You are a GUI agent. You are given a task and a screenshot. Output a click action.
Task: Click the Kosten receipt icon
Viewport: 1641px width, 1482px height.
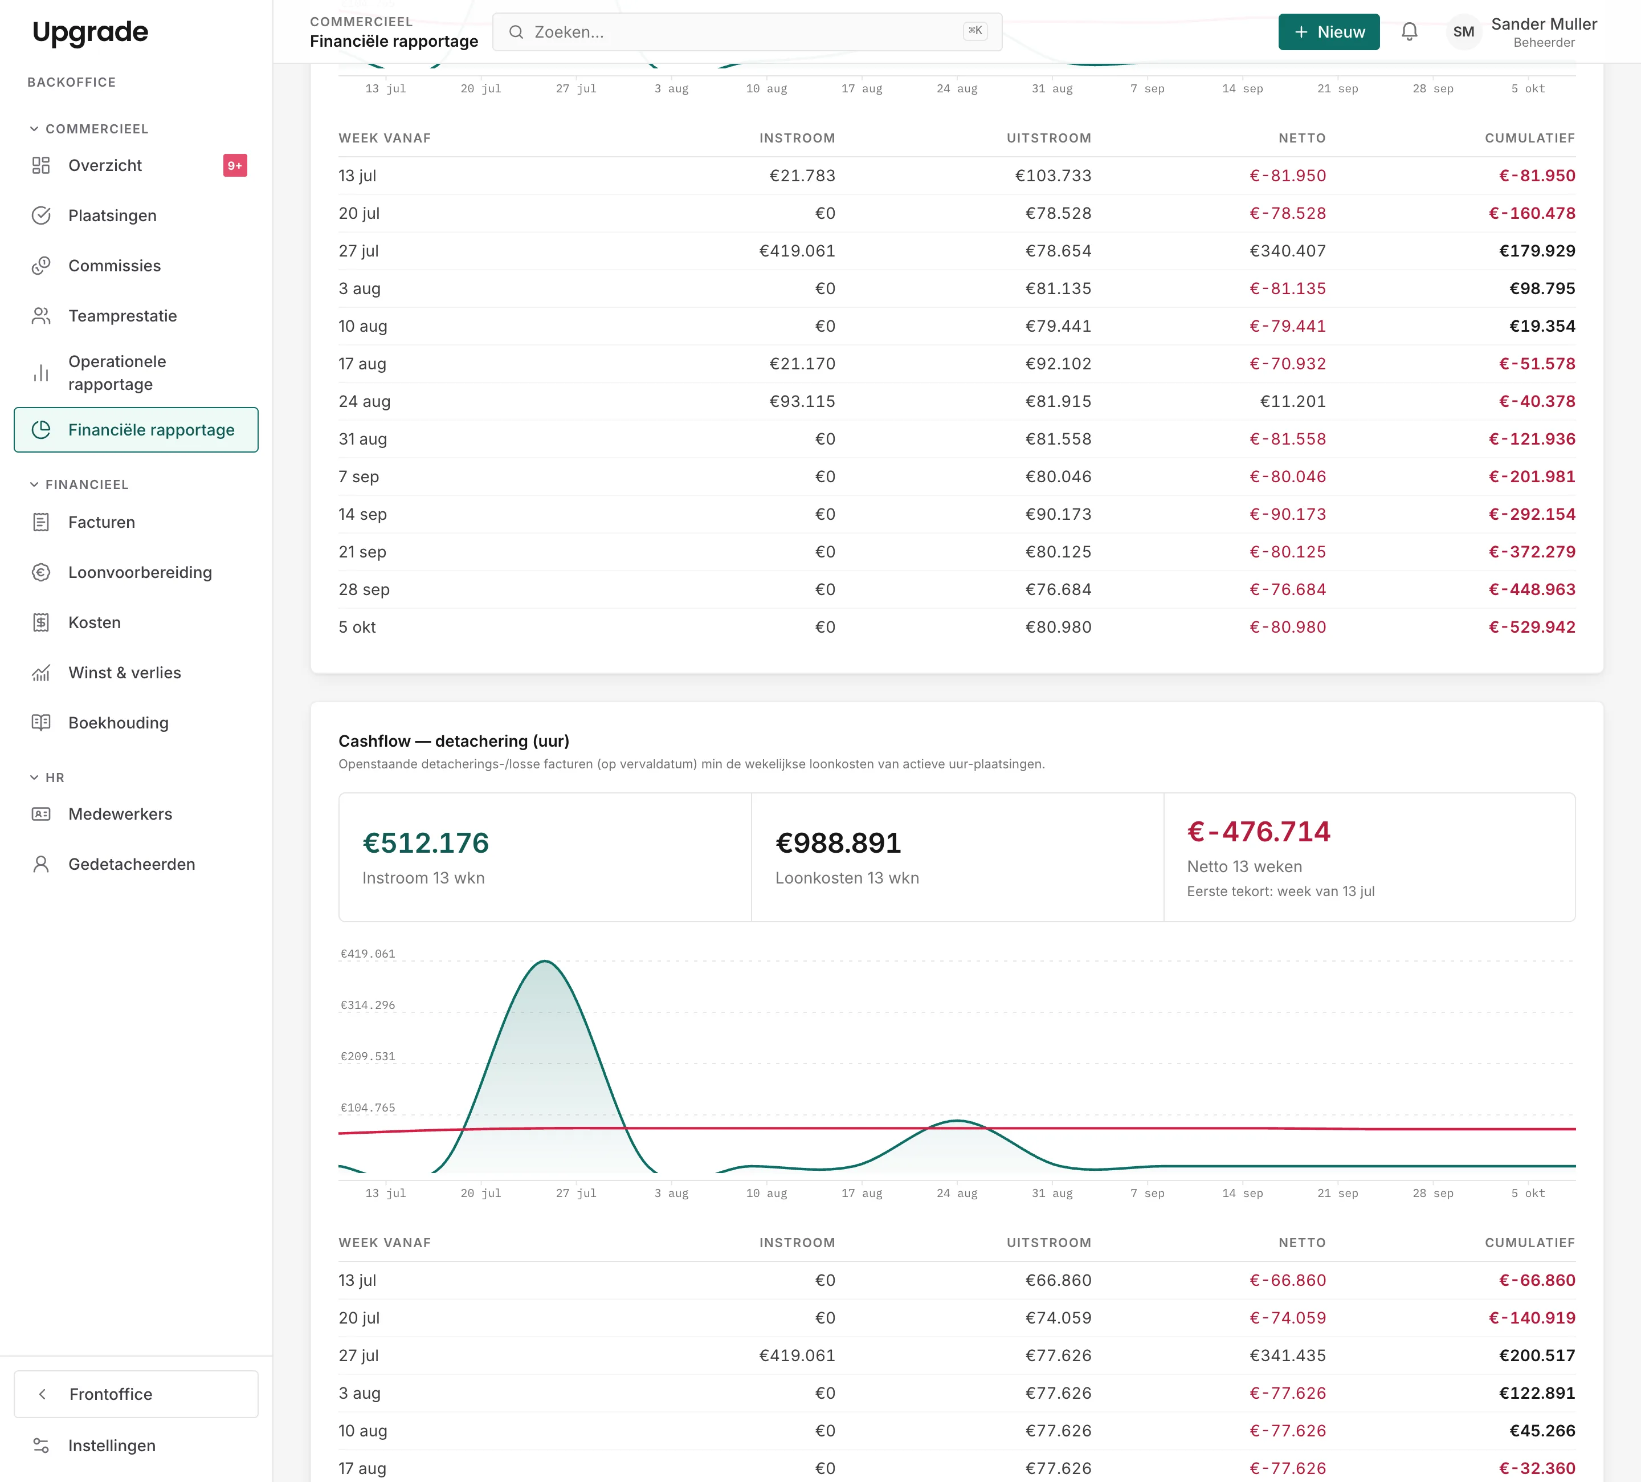click(x=40, y=623)
